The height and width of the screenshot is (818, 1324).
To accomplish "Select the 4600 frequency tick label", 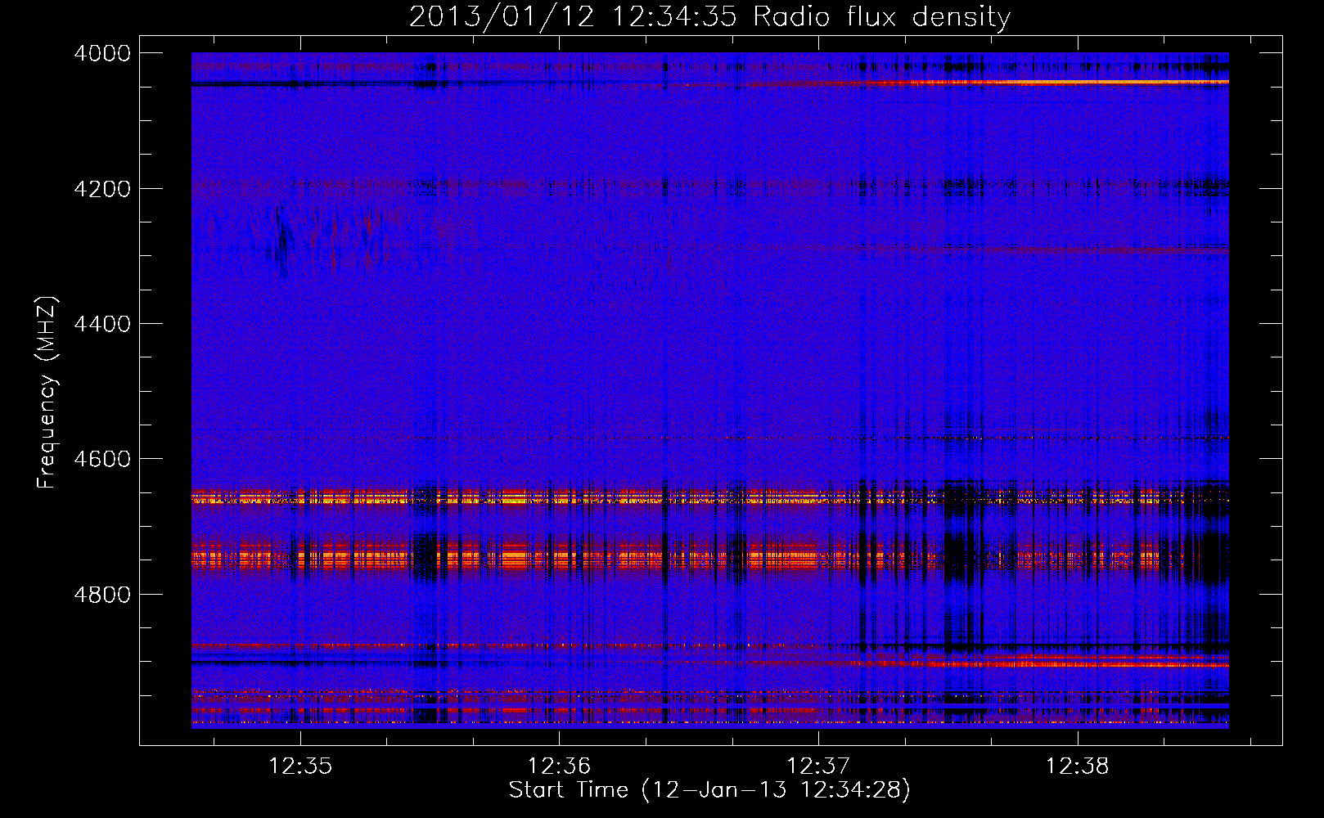I will click(x=102, y=459).
